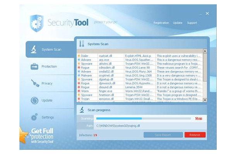Click the Security Tool shield logo
Viewport: 236px width, 154px height.
(x=37, y=23)
